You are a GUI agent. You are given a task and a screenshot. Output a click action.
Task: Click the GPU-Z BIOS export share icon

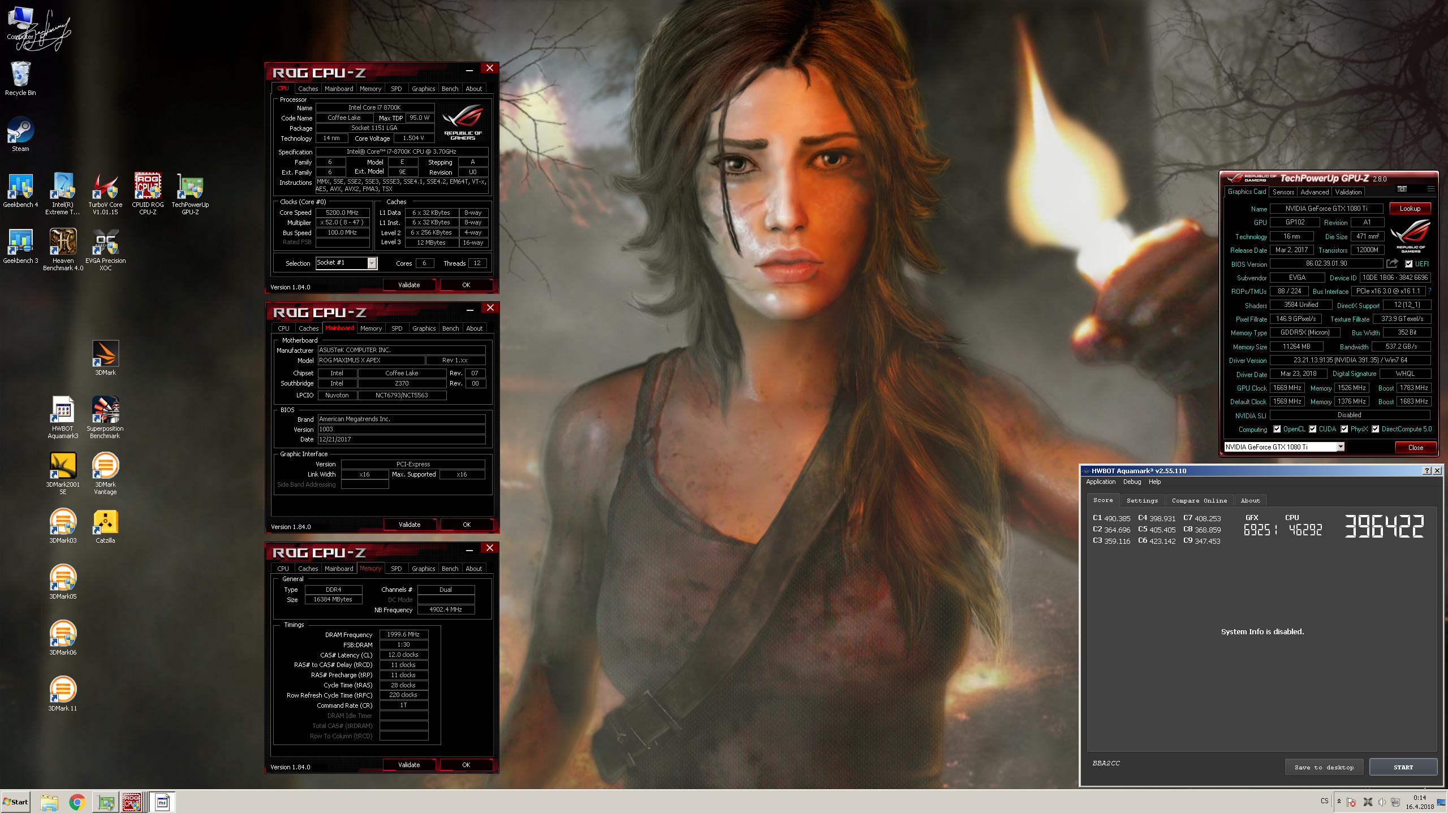pyautogui.click(x=1392, y=263)
